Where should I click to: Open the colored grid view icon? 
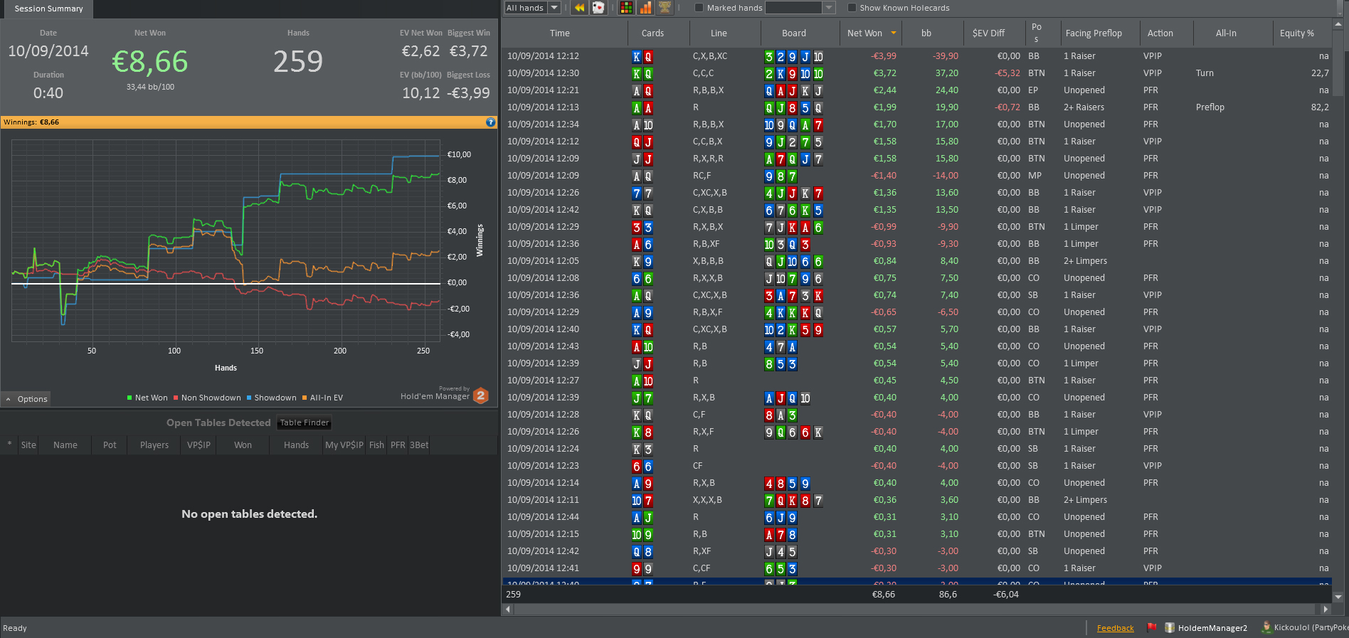pos(627,8)
